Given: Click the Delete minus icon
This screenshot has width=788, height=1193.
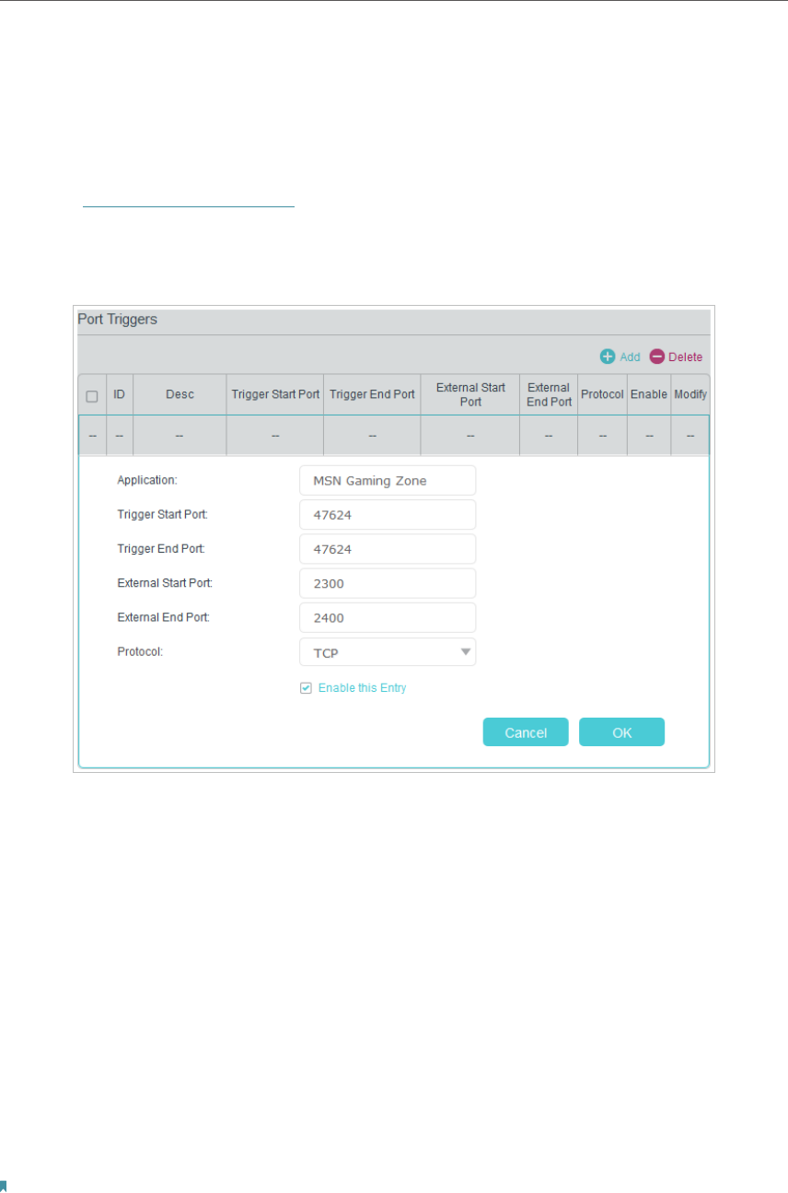Looking at the screenshot, I should coord(656,357).
